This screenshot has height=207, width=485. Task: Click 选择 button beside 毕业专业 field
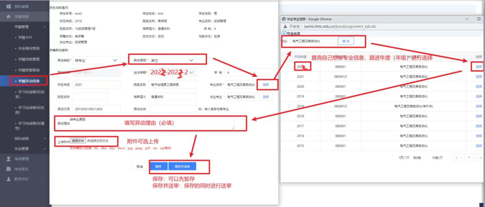pos(266,97)
